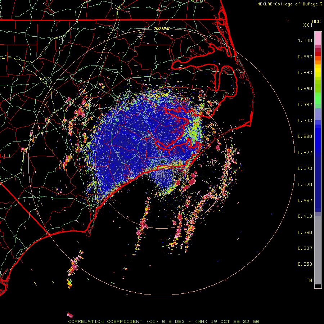This screenshot has height=324, width=324.
Task: Click the DCC label above the color bar
Action: point(316,22)
